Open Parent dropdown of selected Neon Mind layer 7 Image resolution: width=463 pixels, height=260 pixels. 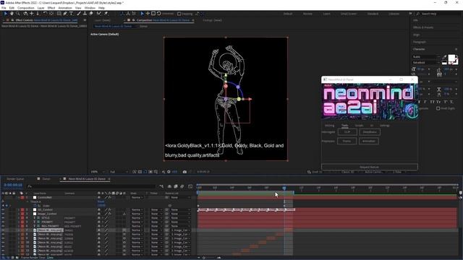pyautogui.click(x=180, y=230)
